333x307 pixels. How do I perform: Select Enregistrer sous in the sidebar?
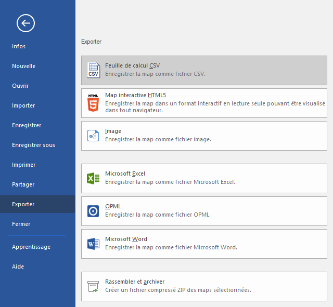(x=33, y=145)
